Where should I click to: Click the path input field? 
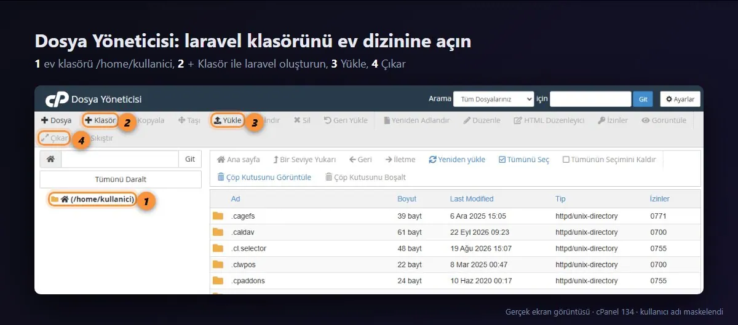click(x=120, y=159)
